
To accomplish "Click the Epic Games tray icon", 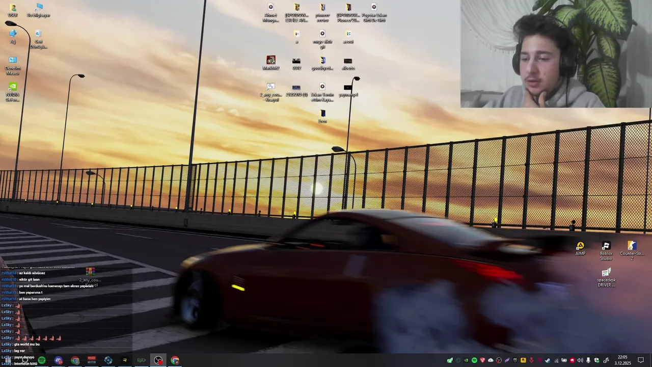I will click(515, 360).
